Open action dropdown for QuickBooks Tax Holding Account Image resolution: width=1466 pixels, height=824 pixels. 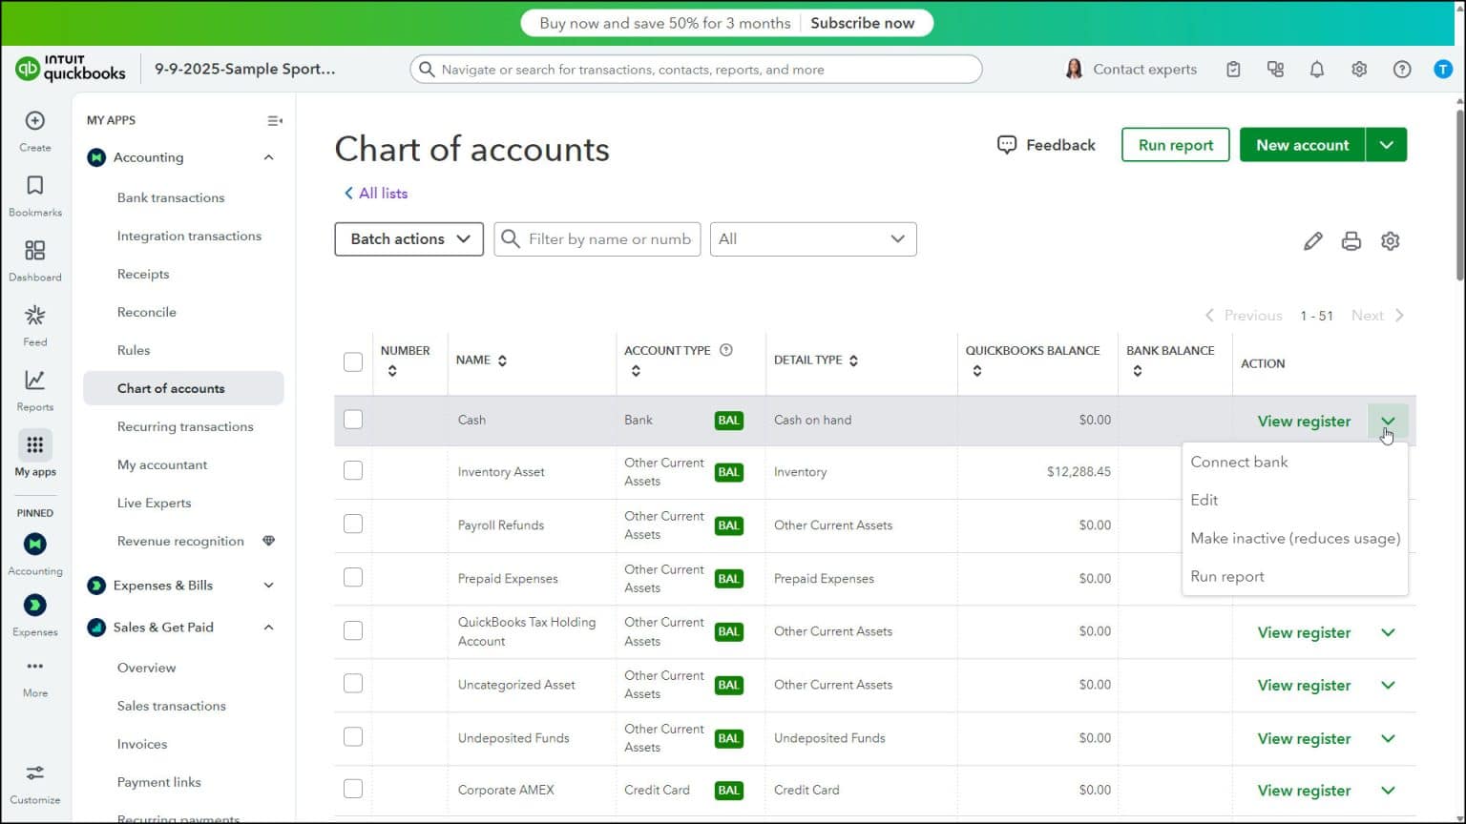point(1388,632)
